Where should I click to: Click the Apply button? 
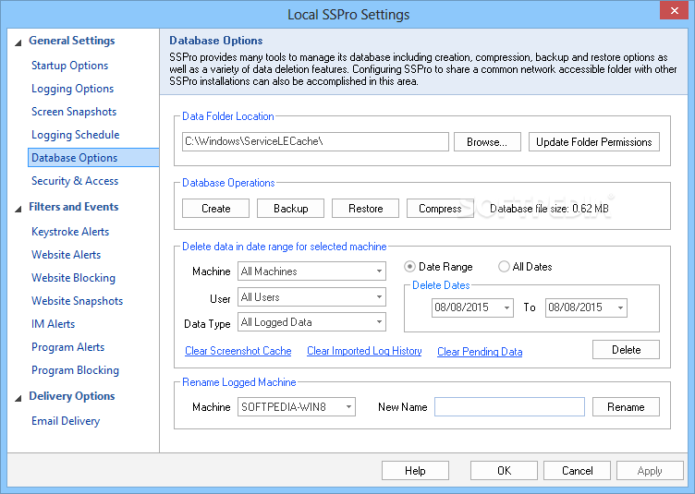pyautogui.click(x=650, y=471)
